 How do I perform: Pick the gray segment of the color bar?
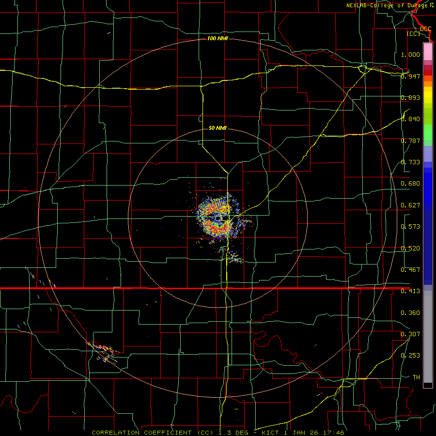pos(428,337)
